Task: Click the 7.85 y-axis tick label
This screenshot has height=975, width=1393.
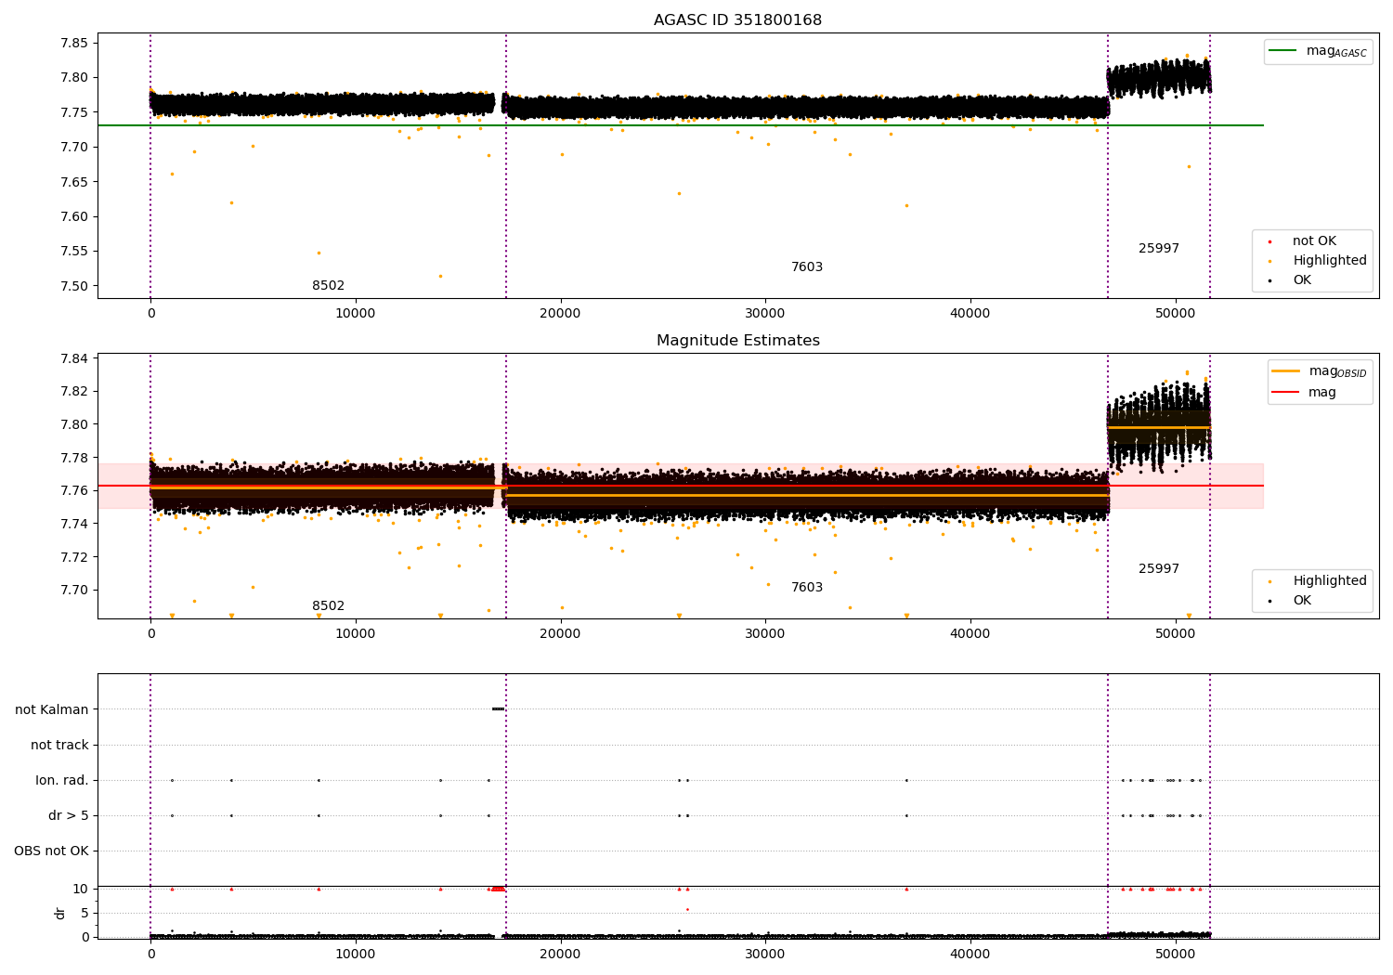Action: 74,43
